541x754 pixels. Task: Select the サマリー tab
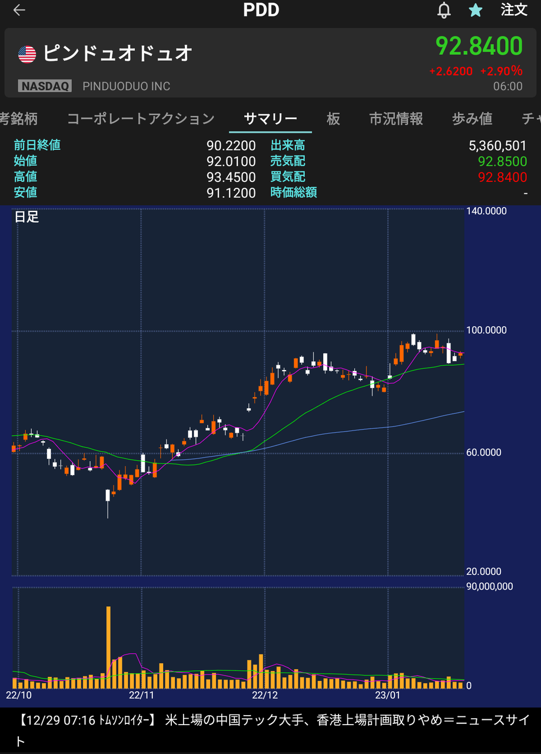coord(271,118)
